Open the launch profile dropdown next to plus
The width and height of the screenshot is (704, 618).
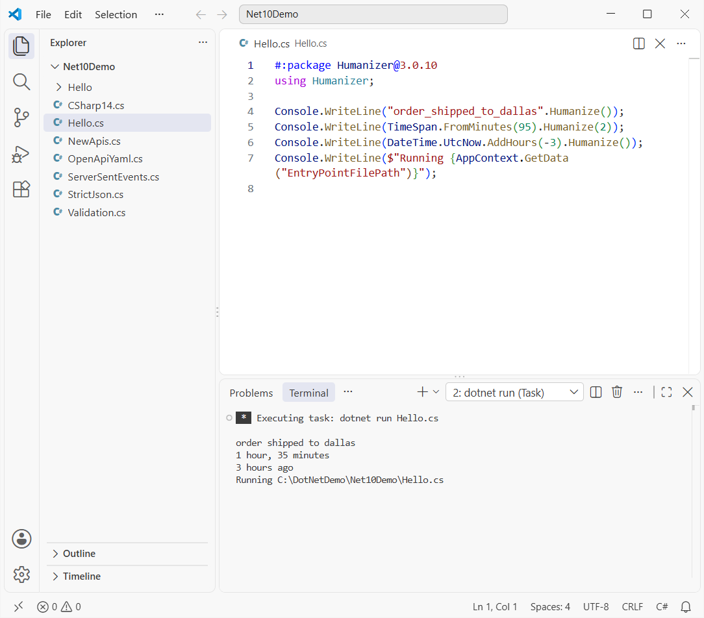click(x=436, y=392)
